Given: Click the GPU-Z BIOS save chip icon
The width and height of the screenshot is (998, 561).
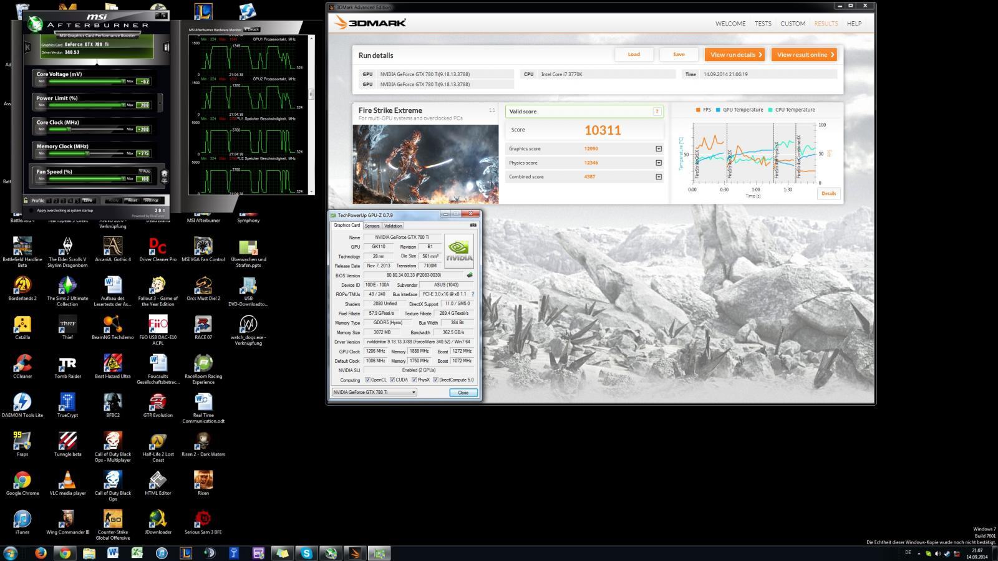Looking at the screenshot, I should 470,275.
